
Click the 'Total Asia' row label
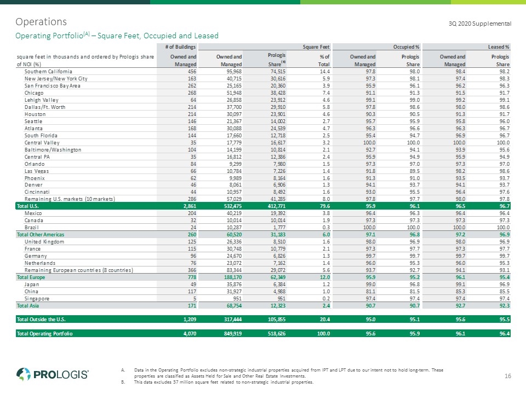click(x=28, y=306)
